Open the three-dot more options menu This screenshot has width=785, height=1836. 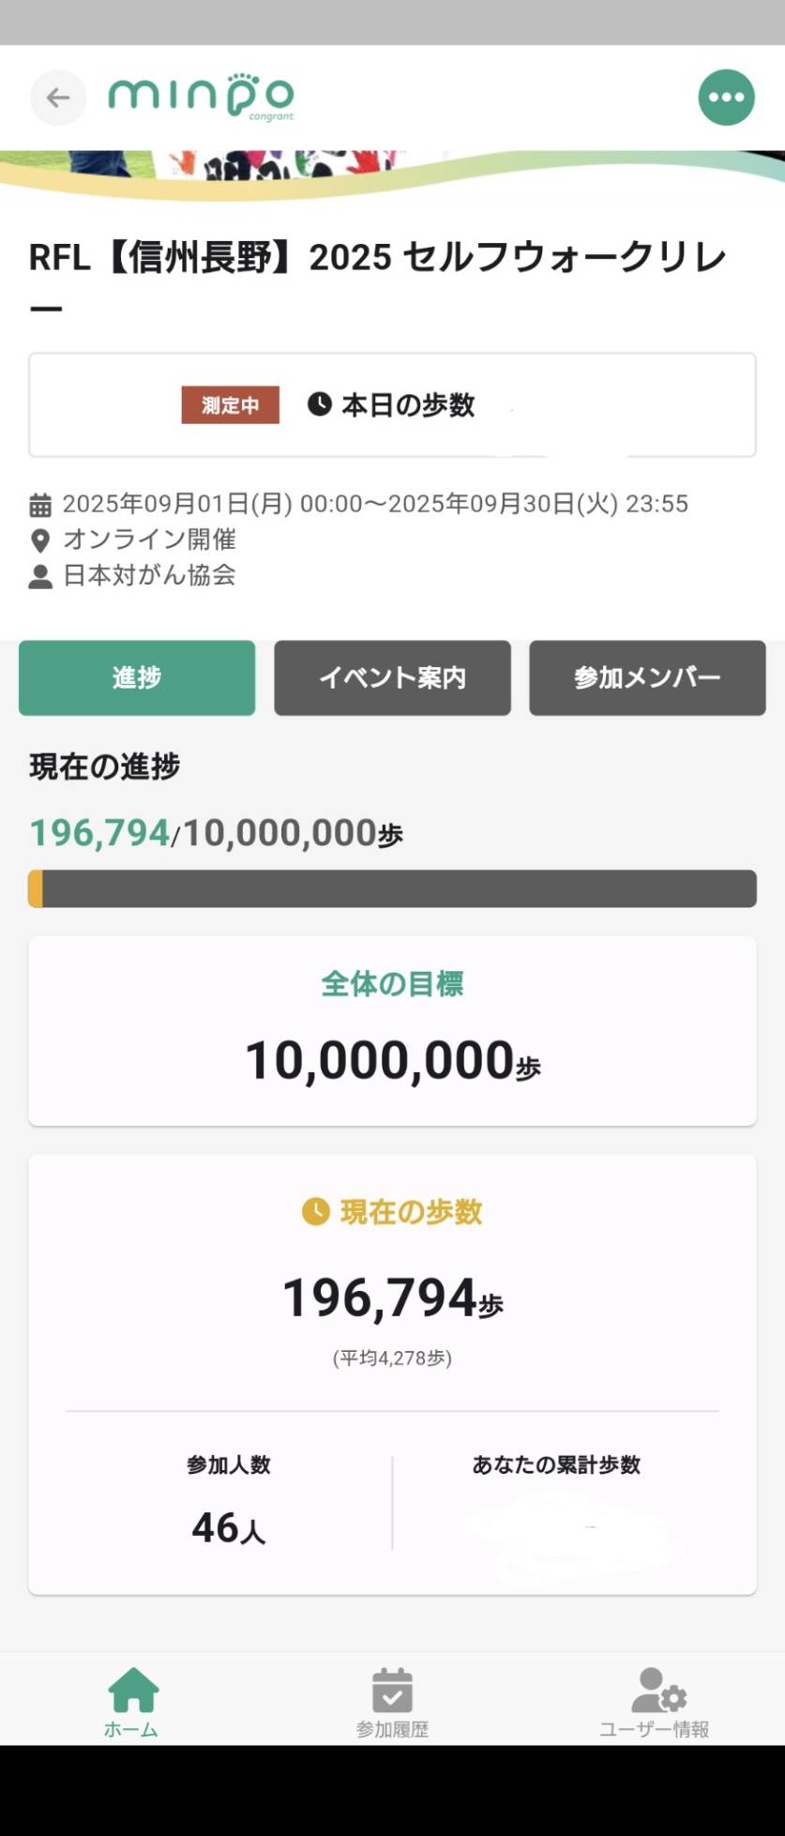tap(726, 98)
